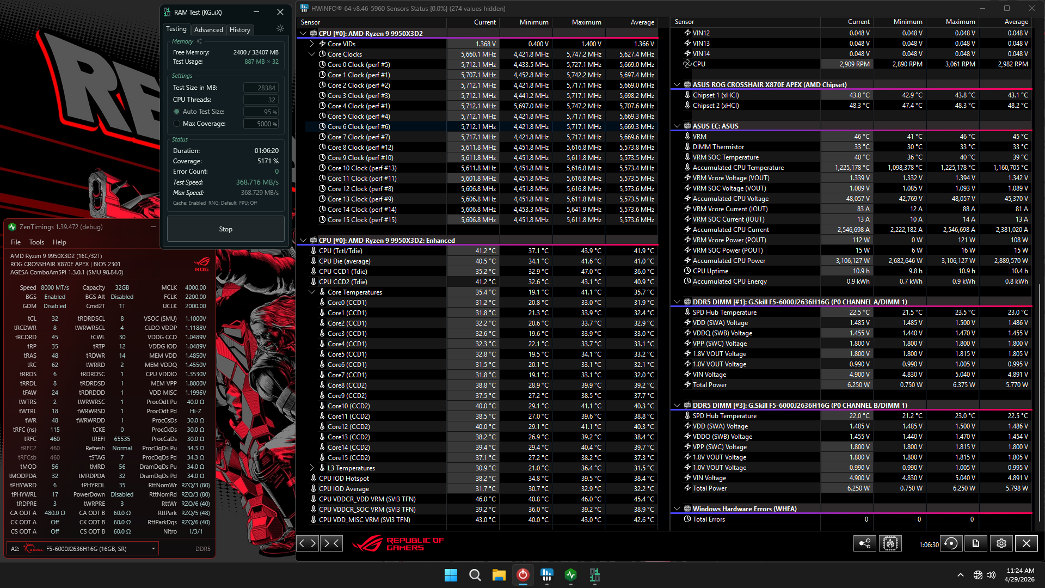The width and height of the screenshot is (1045, 588).
Task: Click the Maximum column header in left HWiNFO pane
Action: [x=579, y=22]
